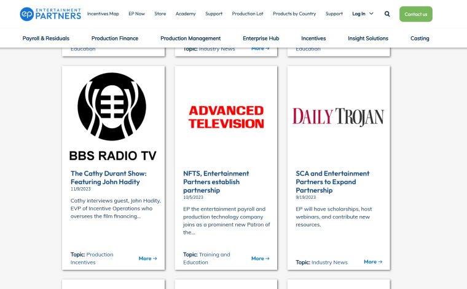The width and height of the screenshot is (467, 289).
Task: Open Payroll & Residuals tab
Action: 46,39
